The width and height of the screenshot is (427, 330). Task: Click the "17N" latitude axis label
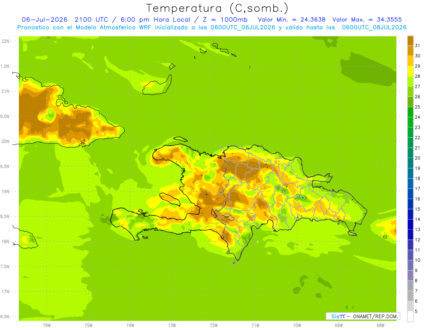point(5,292)
